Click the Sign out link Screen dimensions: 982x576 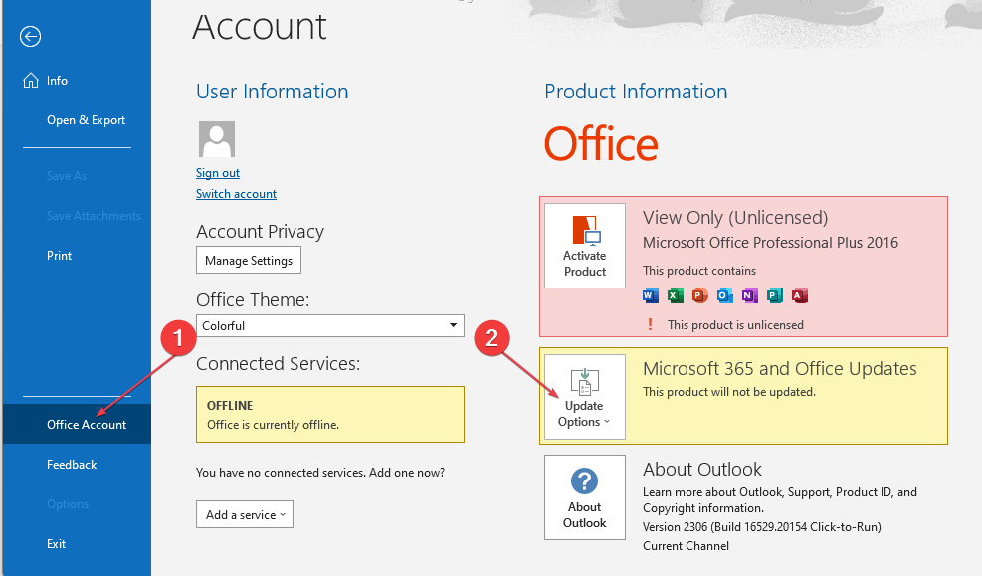[217, 173]
